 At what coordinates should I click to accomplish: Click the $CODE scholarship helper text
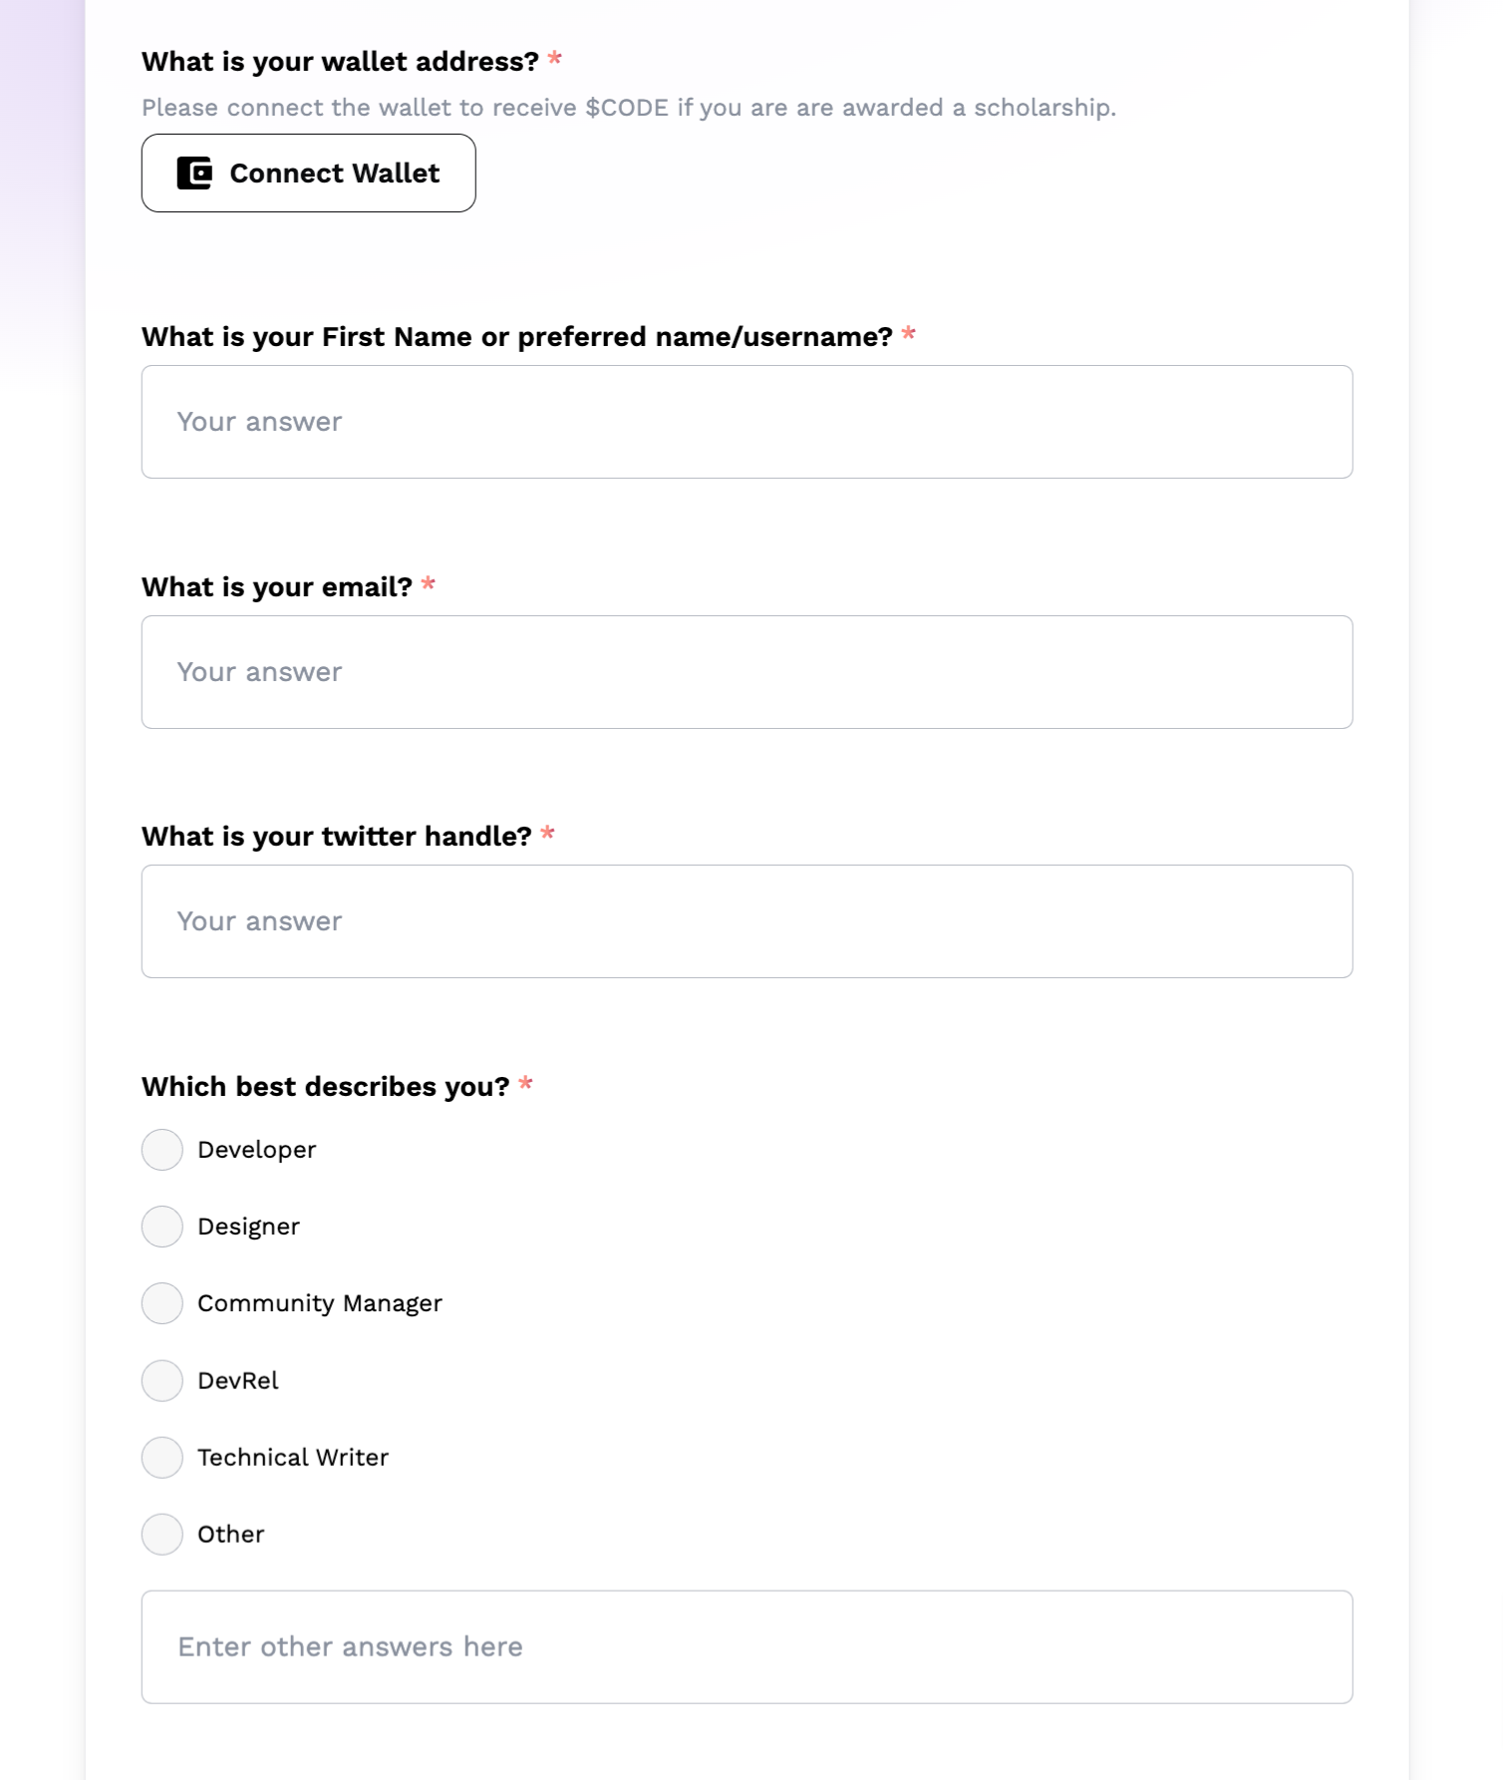pos(628,108)
